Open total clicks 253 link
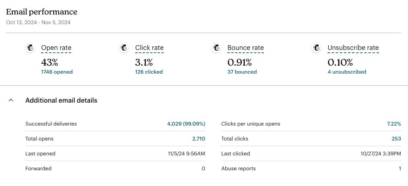The image size is (408, 186). 396,138
